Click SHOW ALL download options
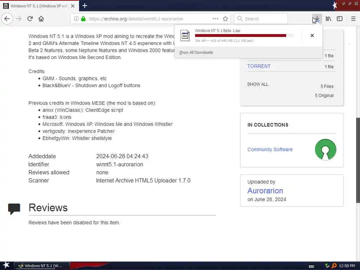This screenshot has width=360, height=270. [x=258, y=84]
